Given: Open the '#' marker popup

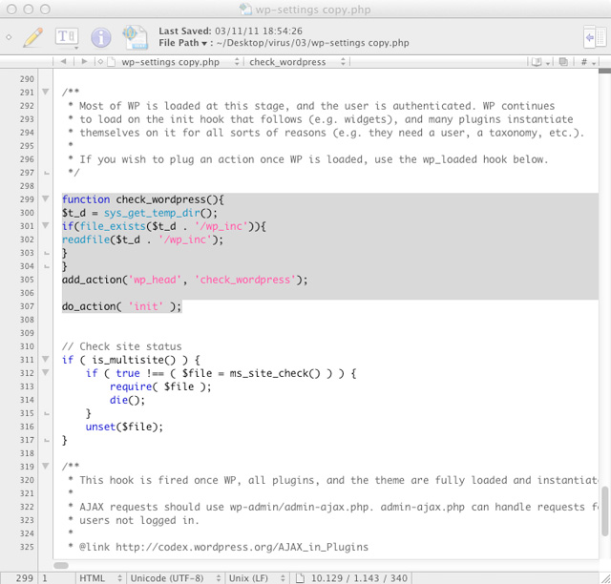Looking at the screenshot, I should pos(587,62).
